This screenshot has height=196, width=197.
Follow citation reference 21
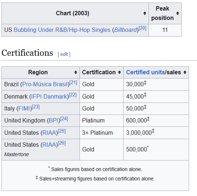point(73,83)
